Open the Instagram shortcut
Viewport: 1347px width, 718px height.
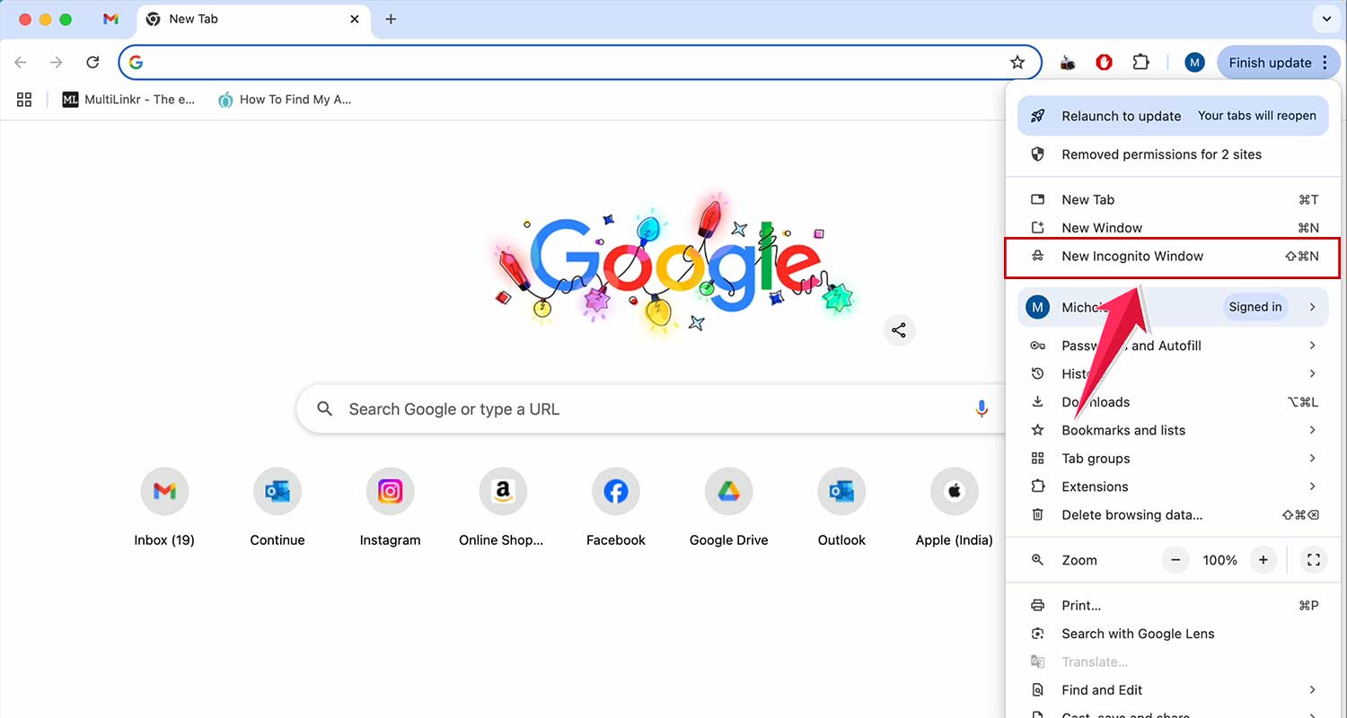click(x=390, y=491)
